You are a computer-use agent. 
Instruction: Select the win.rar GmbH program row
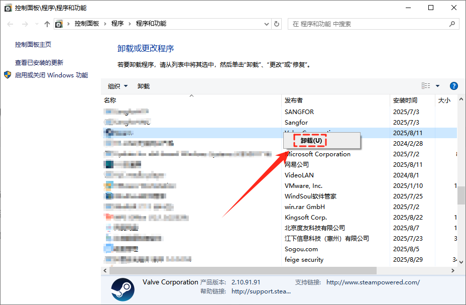click(x=279, y=207)
